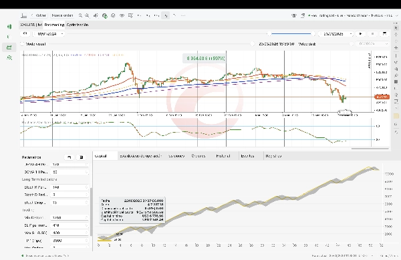Viewport: 401px width, 260px height.
Task: Click the Volver back button
Action: click(39, 15)
